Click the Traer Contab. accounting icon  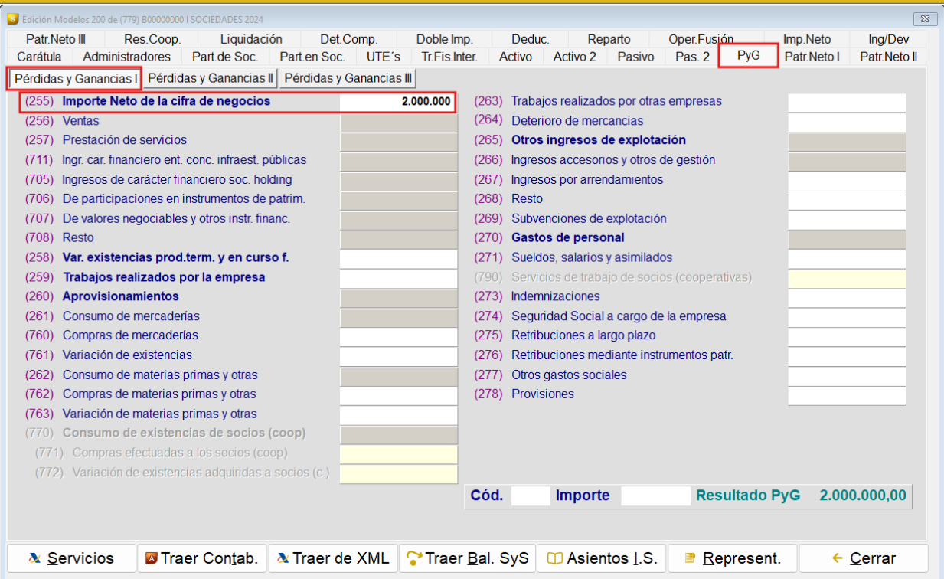[151, 558]
